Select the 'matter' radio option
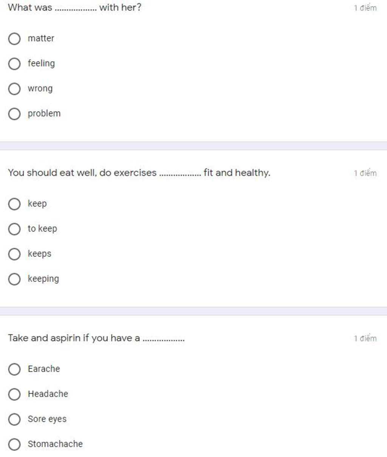387x457 pixels. pos(14,39)
